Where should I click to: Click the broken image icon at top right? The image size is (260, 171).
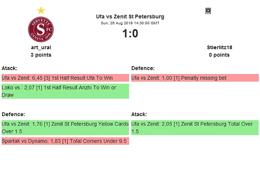208,11
